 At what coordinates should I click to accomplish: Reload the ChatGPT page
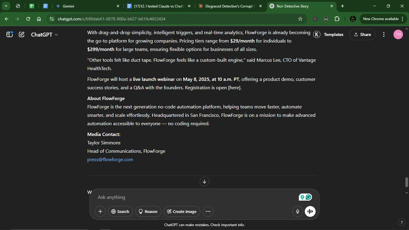[28, 19]
